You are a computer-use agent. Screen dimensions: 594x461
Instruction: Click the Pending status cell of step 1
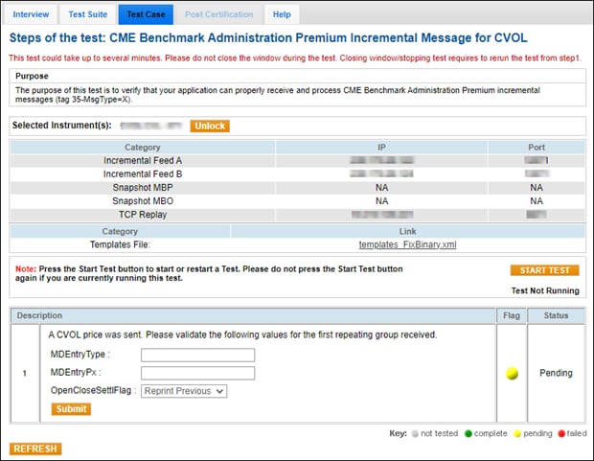[556, 373]
